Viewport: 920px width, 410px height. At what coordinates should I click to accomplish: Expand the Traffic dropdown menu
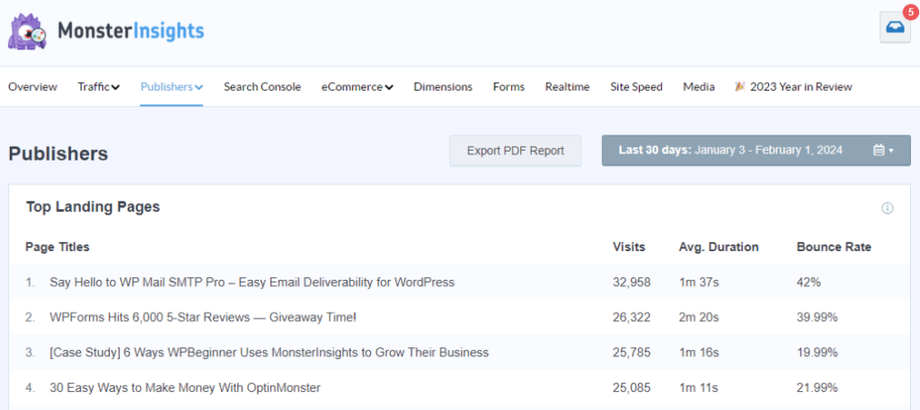(99, 87)
